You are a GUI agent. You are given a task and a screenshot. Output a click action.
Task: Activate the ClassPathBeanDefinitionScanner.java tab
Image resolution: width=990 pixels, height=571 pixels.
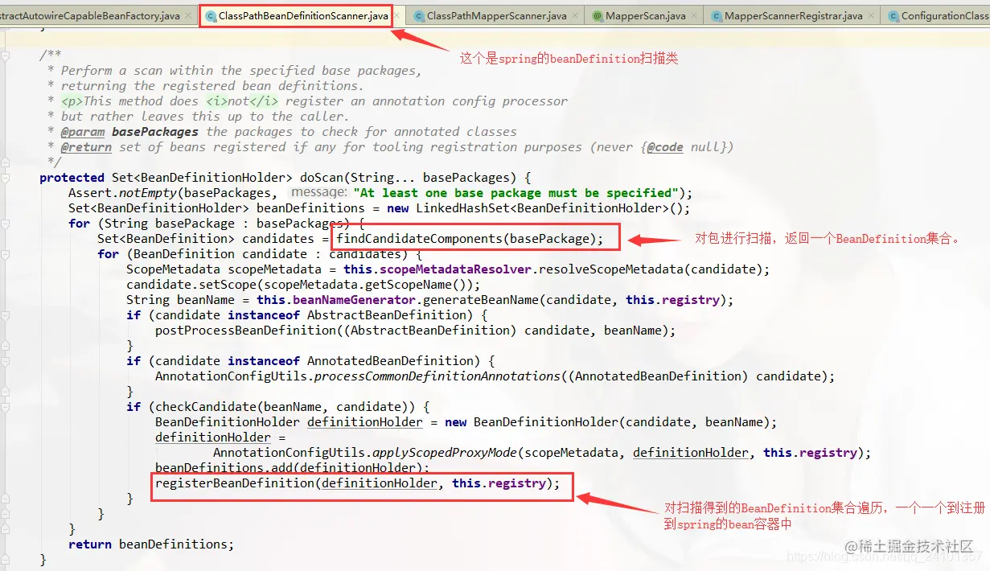click(303, 15)
